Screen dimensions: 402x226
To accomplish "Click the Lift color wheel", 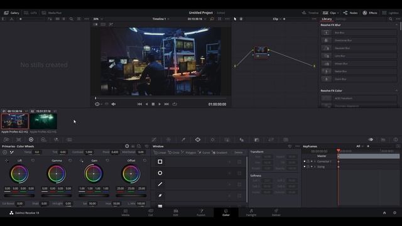I will (x=19, y=173).
